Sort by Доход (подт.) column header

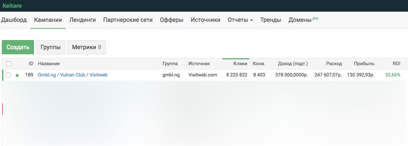[x=293, y=64]
